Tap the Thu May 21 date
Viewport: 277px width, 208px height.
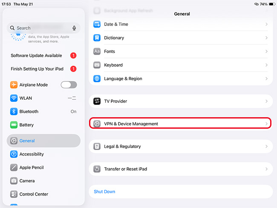point(23,4)
